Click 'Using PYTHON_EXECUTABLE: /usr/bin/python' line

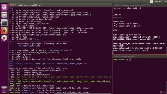[x=34, y=17]
